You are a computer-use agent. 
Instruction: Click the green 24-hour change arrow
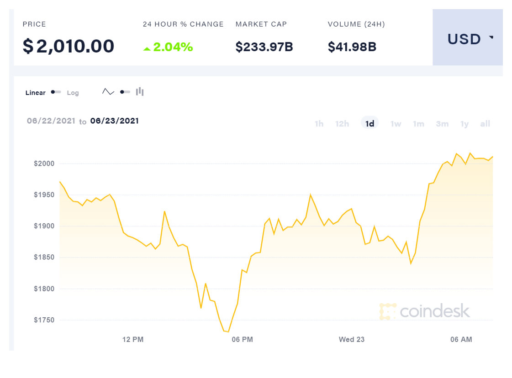point(147,48)
